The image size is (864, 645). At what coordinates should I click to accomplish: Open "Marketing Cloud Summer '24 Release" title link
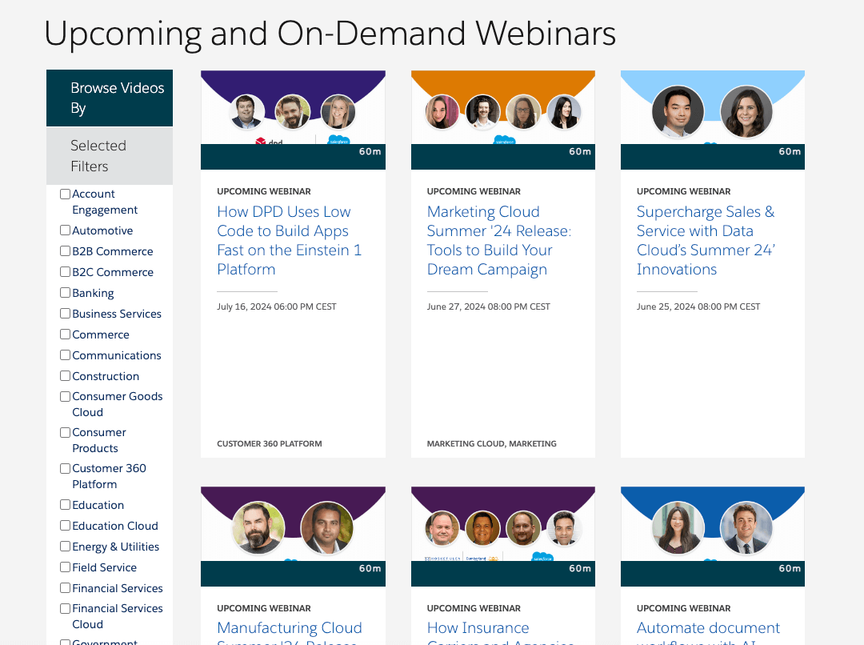click(x=499, y=240)
